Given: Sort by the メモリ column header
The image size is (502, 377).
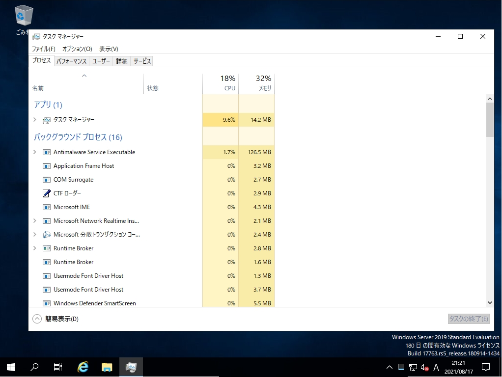Looking at the screenshot, I should tap(256, 84).
